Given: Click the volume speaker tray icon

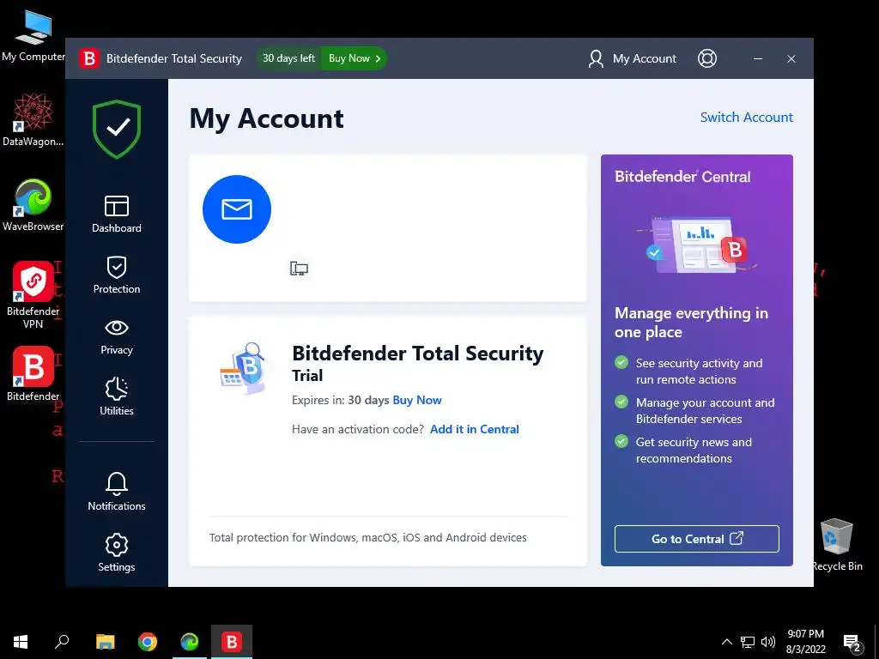Looking at the screenshot, I should pyautogui.click(x=768, y=642).
